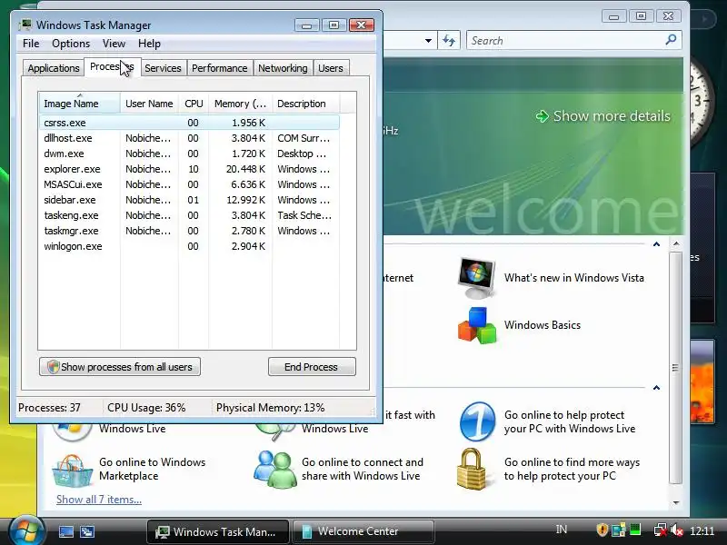The width and height of the screenshot is (727, 545).
Task: Click the Windows Security shield tray icon
Action: point(602,530)
